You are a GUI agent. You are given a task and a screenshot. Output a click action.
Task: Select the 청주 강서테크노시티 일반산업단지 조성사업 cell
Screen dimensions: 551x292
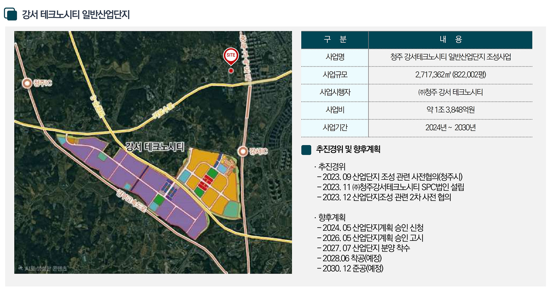coord(450,57)
